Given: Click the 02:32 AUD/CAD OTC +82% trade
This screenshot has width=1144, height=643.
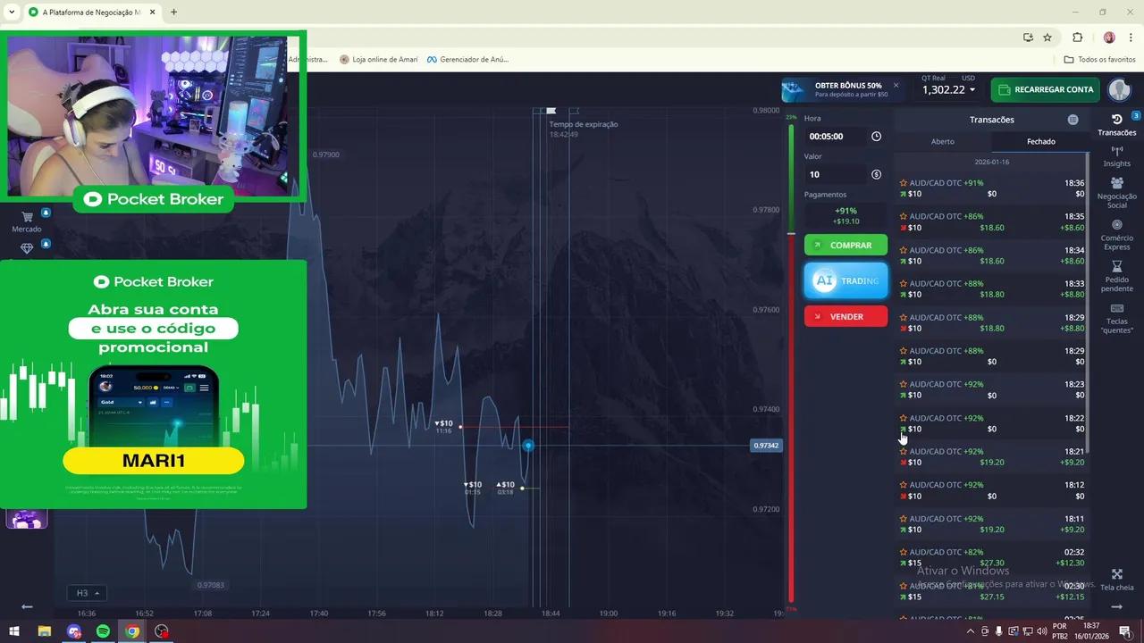Looking at the screenshot, I should [x=992, y=557].
